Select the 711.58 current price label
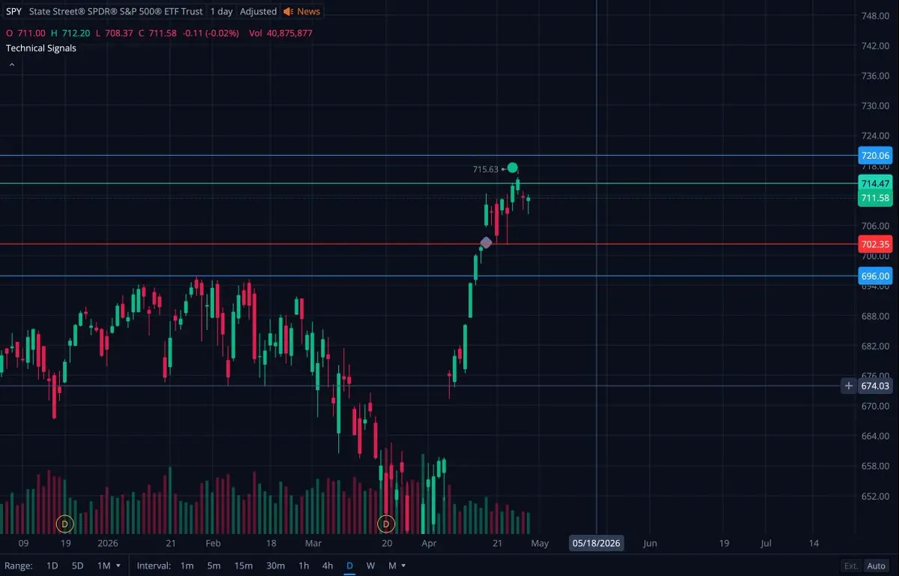Viewport: 899px width, 576px height. (875, 199)
